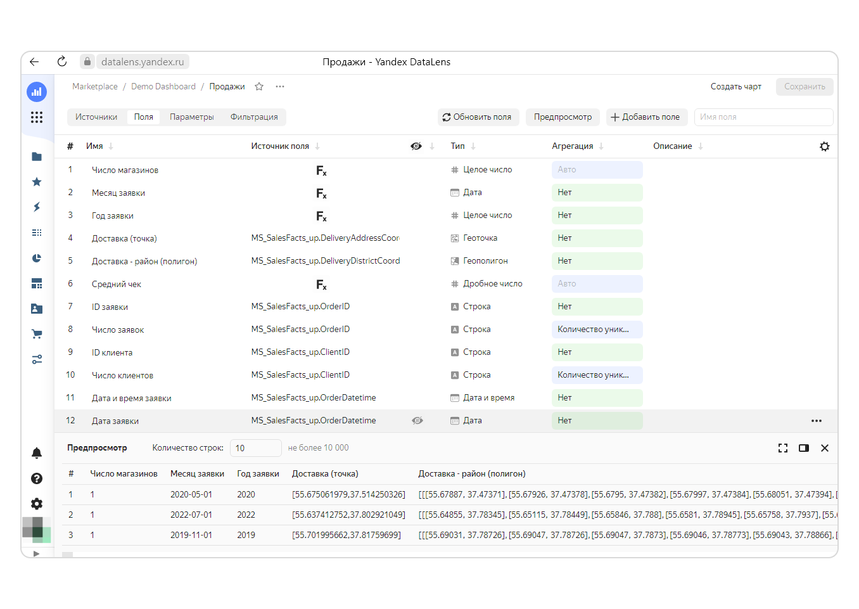Click preview cell 2020-05-01
Viewport: 859px width, 609px height.
pyautogui.click(x=191, y=494)
